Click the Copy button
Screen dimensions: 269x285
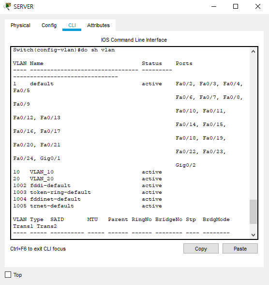[201, 249]
